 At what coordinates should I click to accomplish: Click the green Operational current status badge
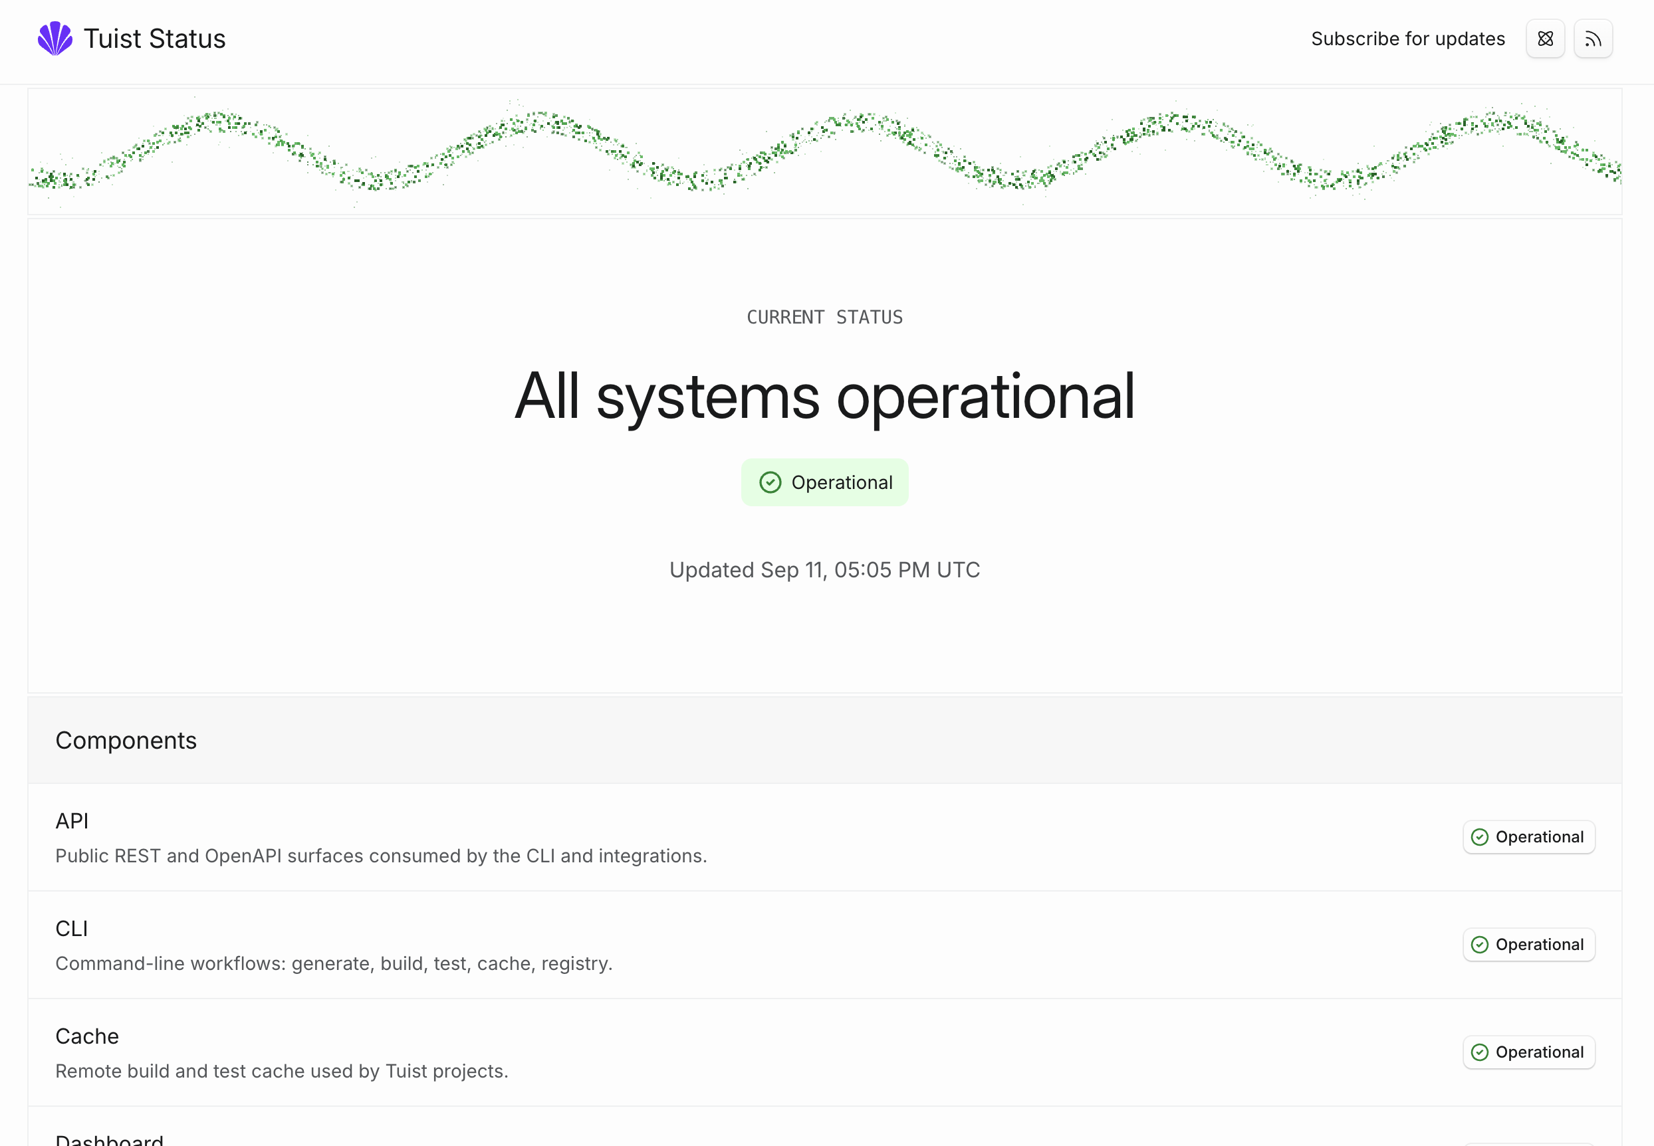[x=825, y=482]
